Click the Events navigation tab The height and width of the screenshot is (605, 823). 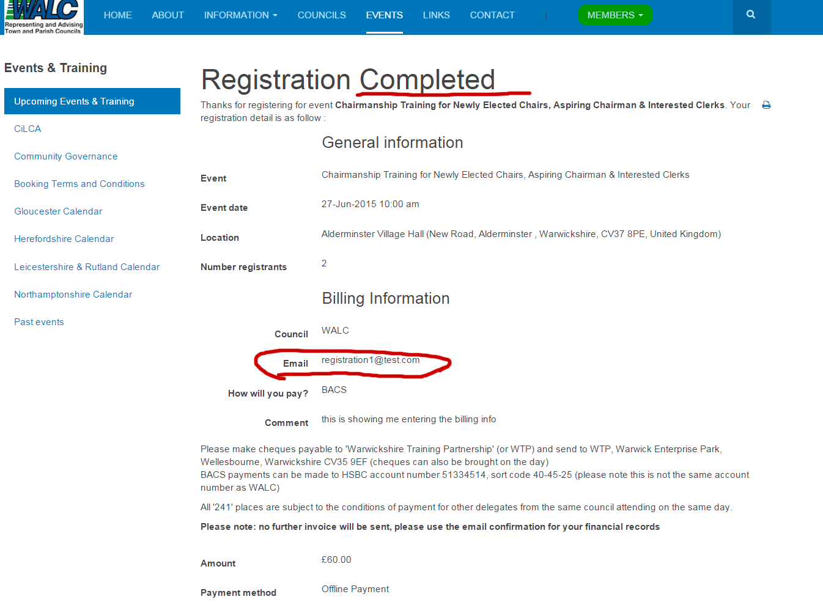tap(384, 15)
